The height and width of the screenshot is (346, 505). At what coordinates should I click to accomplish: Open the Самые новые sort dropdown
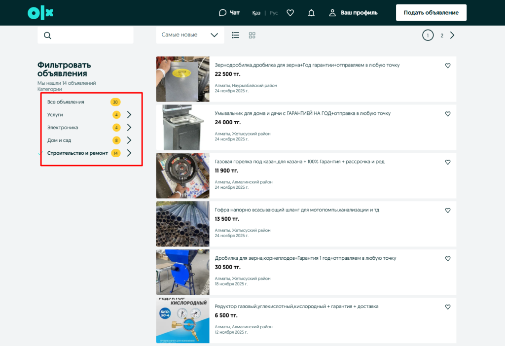190,35
